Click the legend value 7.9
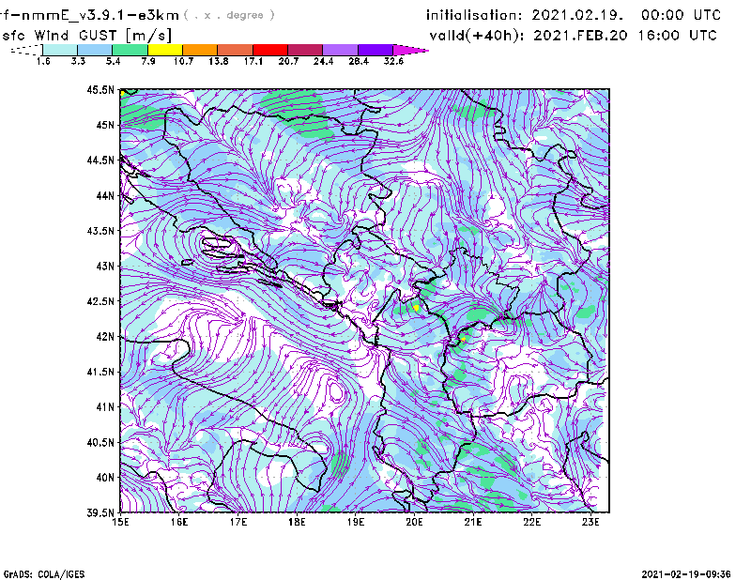Viewport: 751px width, 580px height. (148, 61)
